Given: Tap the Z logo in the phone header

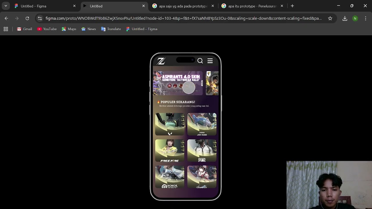Looking at the screenshot, I should tap(161, 61).
